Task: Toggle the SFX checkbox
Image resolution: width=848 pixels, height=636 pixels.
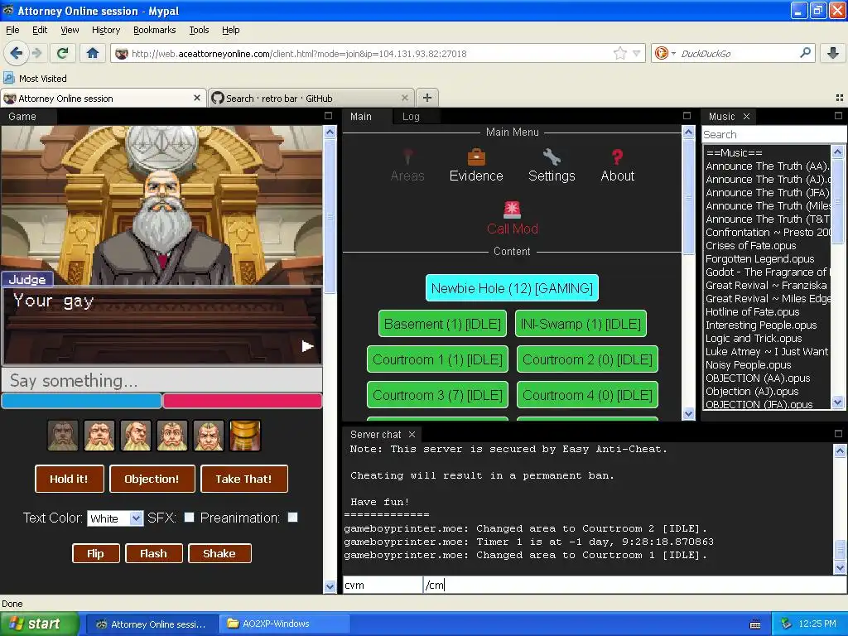Action: point(190,517)
